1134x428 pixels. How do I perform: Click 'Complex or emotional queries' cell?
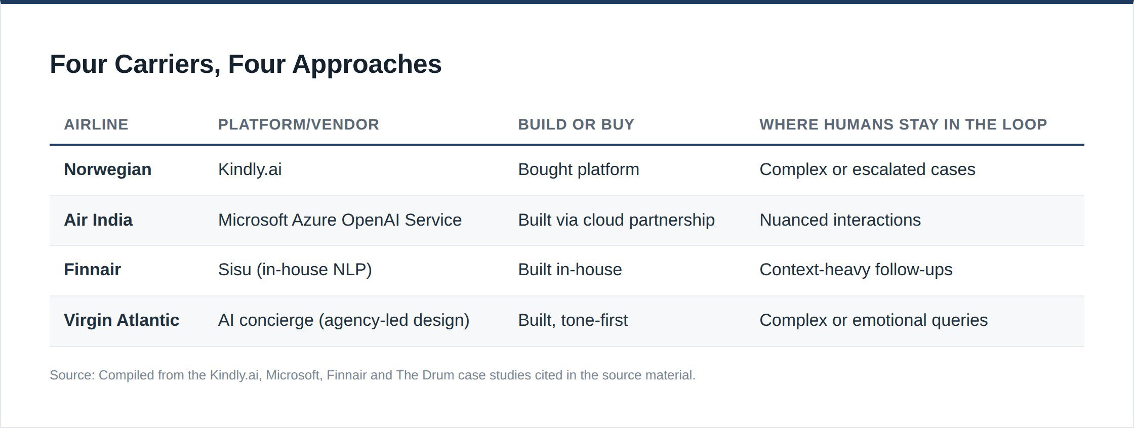pyautogui.click(x=874, y=320)
